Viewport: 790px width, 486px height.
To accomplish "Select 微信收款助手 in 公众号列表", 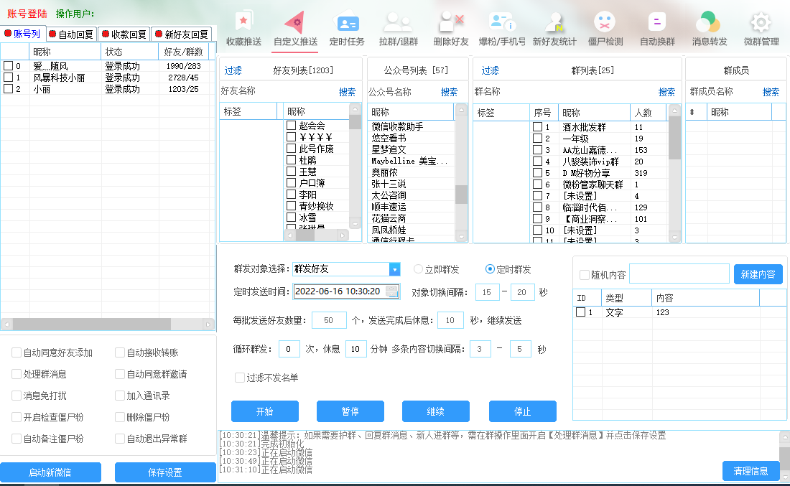I will point(397,126).
